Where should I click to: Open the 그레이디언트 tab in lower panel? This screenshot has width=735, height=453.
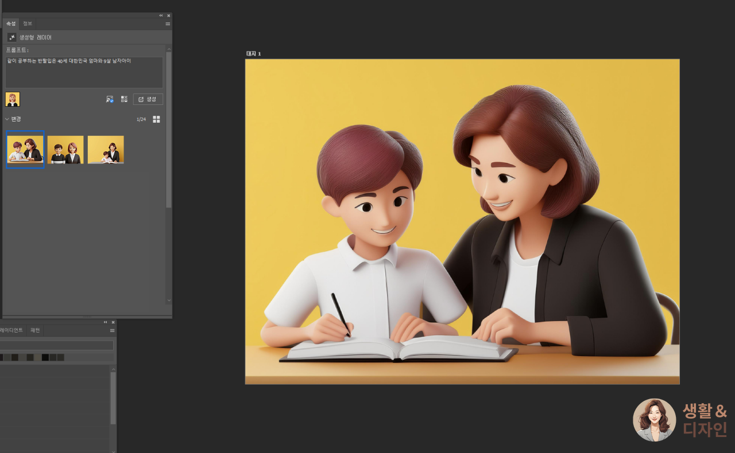tap(11, 330)
